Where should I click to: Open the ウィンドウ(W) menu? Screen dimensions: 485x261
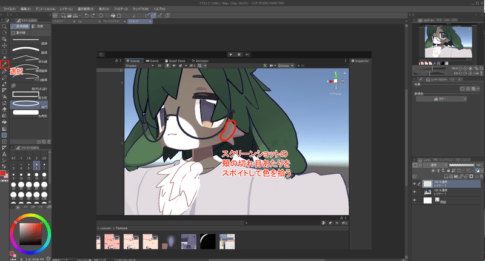pyautogui.click(x=141, y=9)
